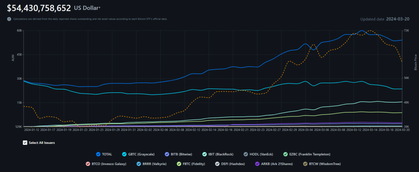Click the Select All Issuers label text
The width and height of the screenshot is (419, 172).
click(x=42, y=143)
